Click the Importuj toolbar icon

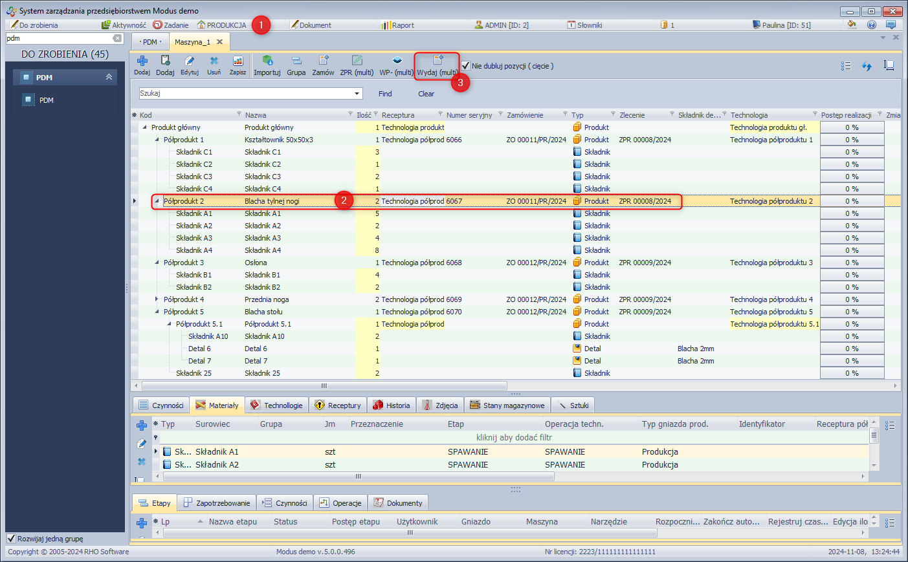[267, 61]
